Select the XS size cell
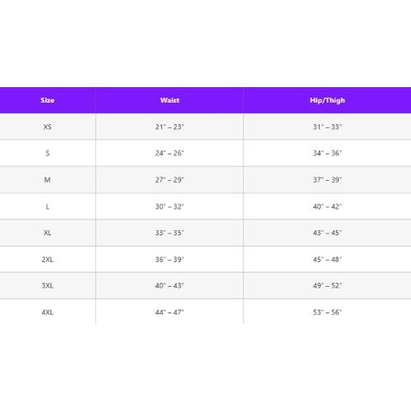The width and height of the screenshot is (411, 411). pyautogui.click(x=48, y=127)
